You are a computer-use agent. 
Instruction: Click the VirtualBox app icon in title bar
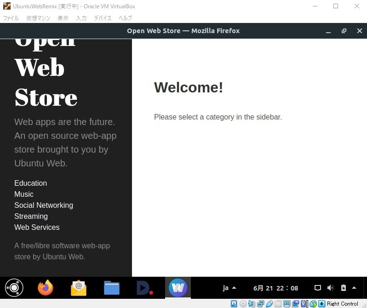[7, 6]
